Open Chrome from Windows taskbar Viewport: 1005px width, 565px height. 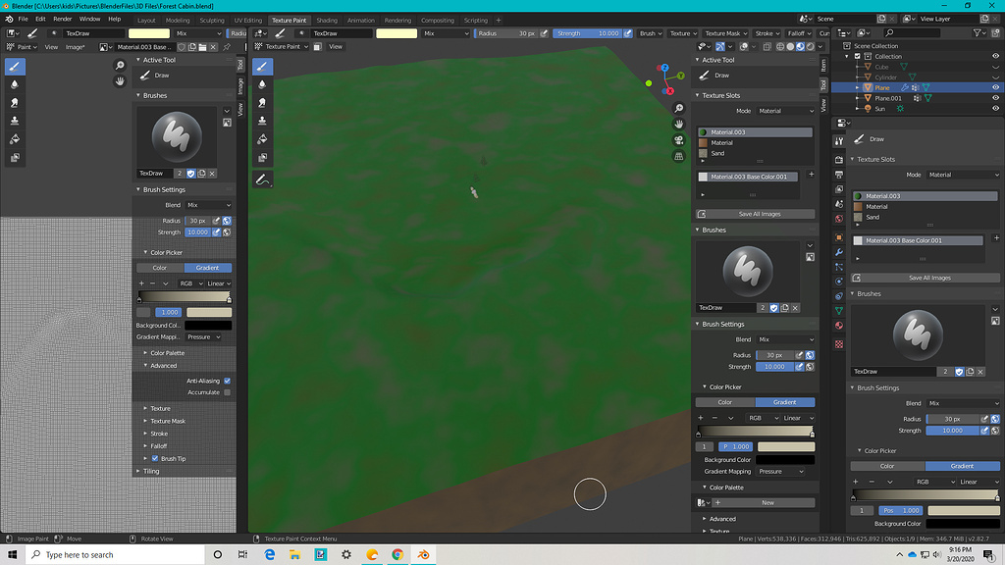point(397,555)
